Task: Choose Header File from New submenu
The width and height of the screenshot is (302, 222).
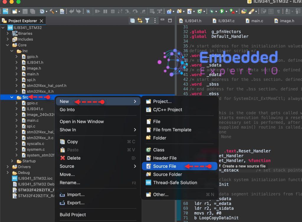Action: 165,158
